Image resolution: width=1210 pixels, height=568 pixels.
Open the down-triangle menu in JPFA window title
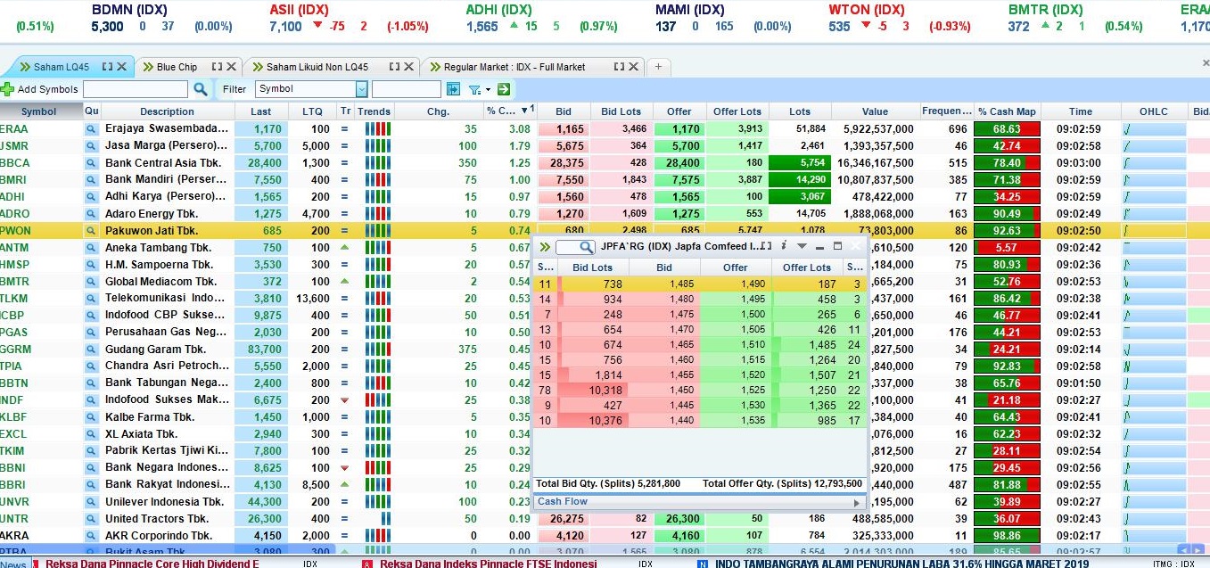pos(802,246)
